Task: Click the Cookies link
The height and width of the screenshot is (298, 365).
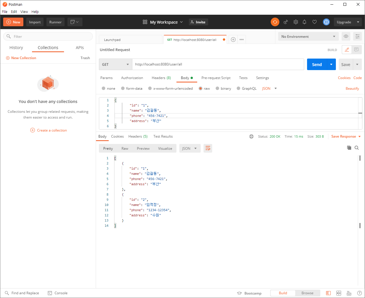Action: coord(344,78)
